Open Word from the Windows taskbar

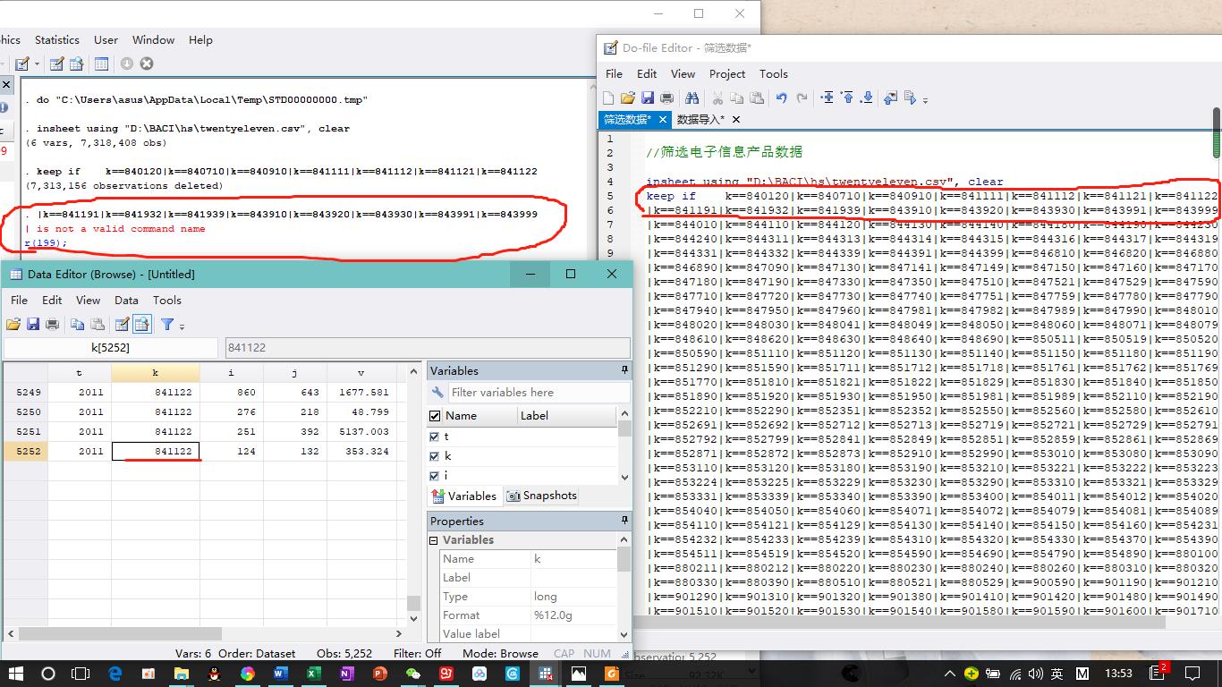(x=281, y=673)
